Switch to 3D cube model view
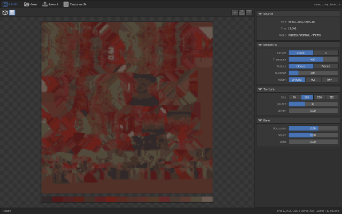342x214 pixels. click(5, 13)
